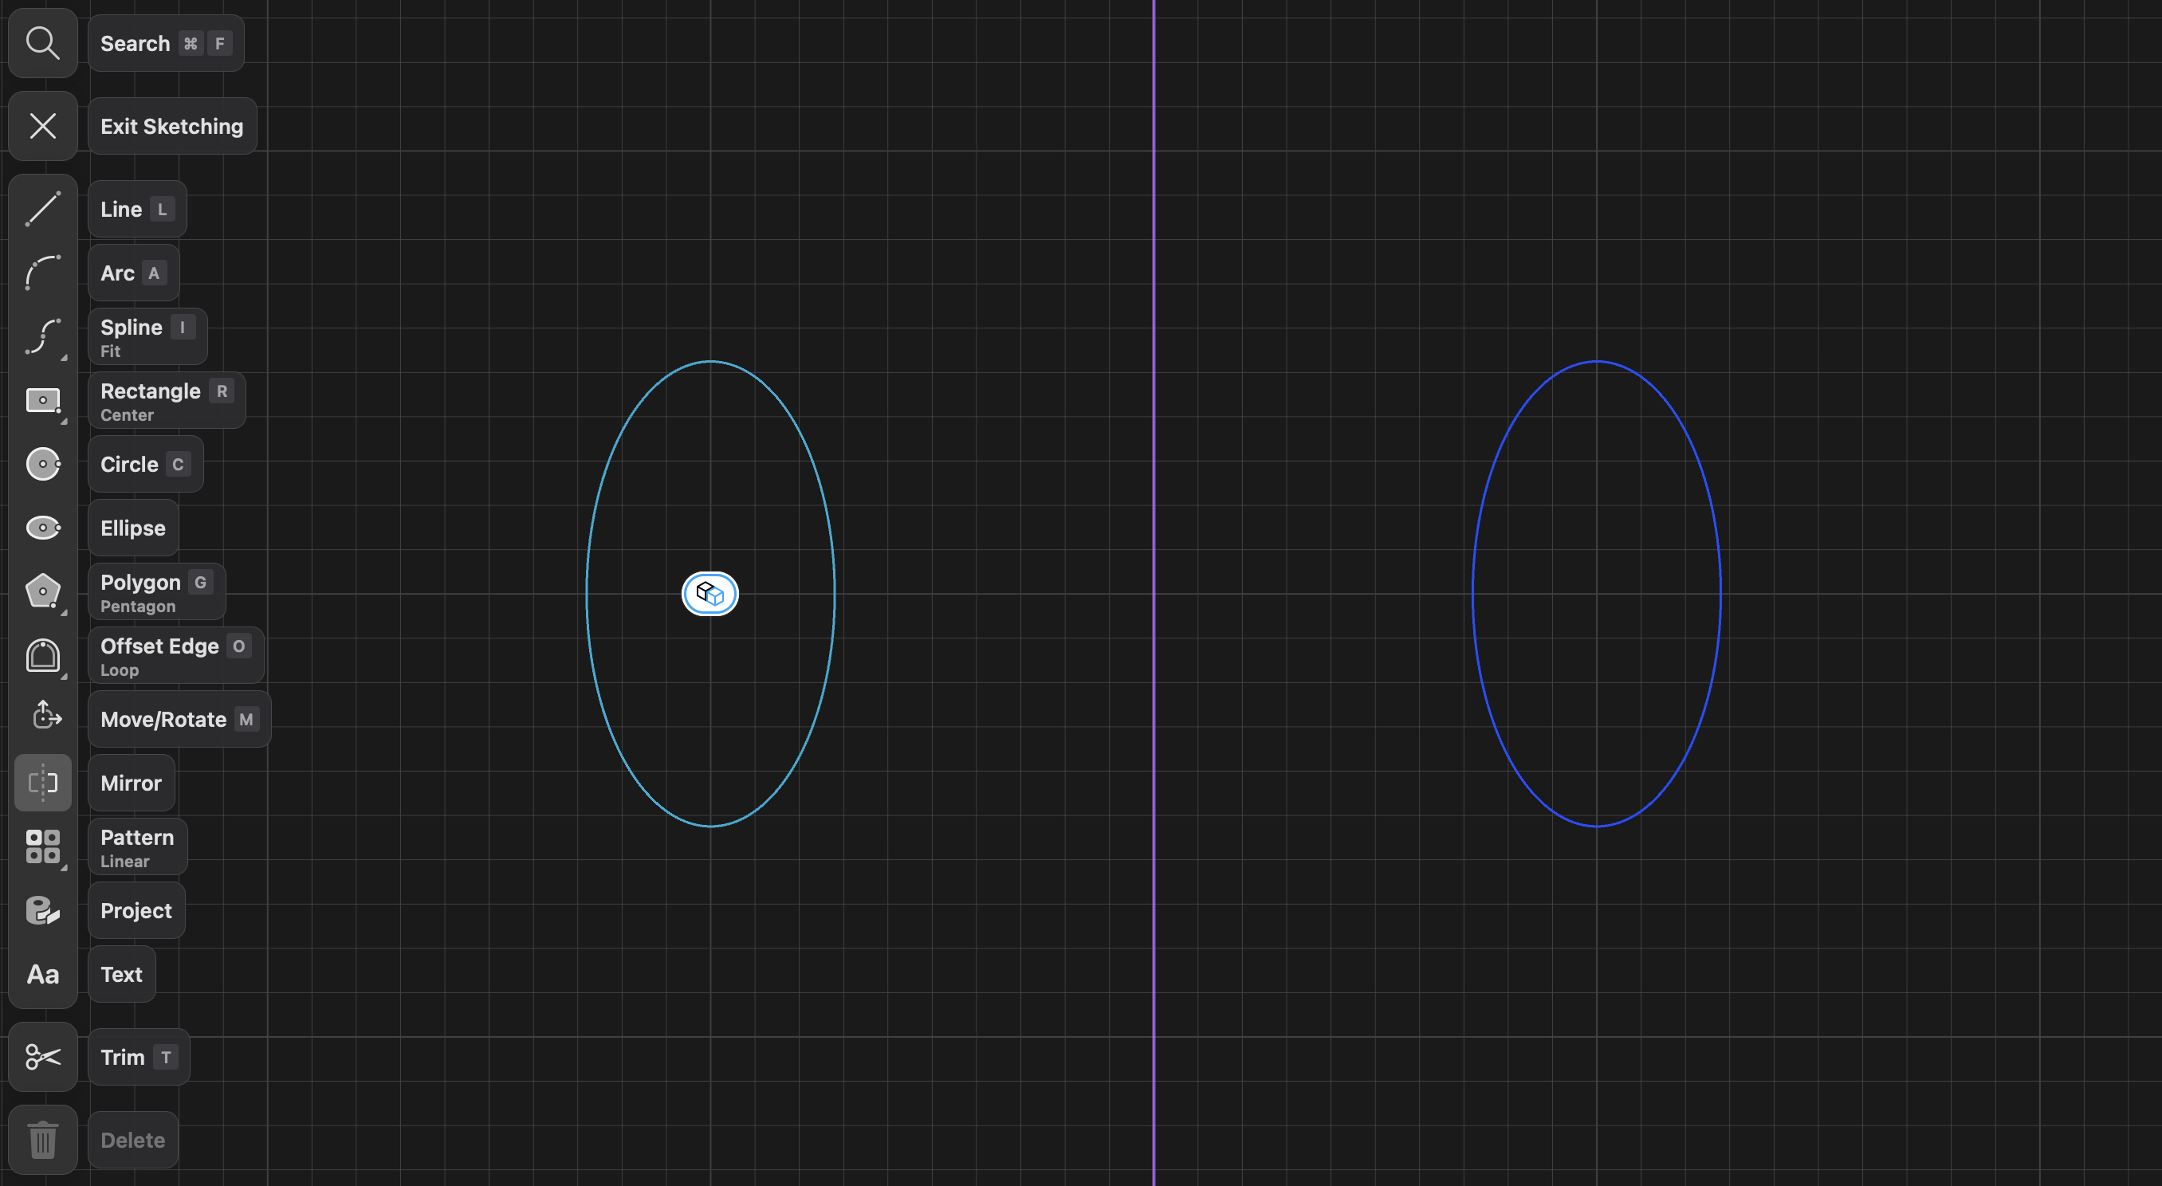
Task: Click the Circle C label
Action: click(x=146, y=464)
